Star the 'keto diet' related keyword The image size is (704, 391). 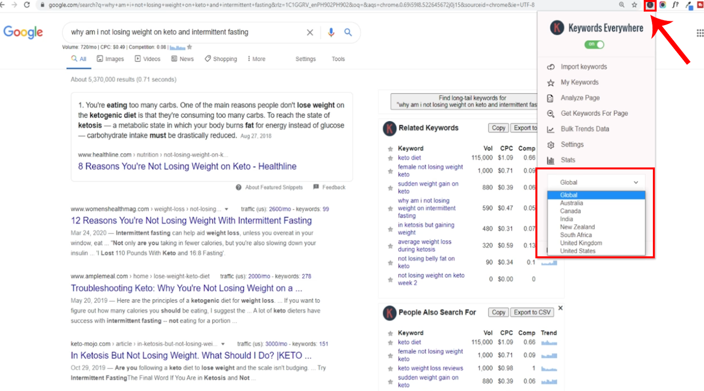point(390,158)
